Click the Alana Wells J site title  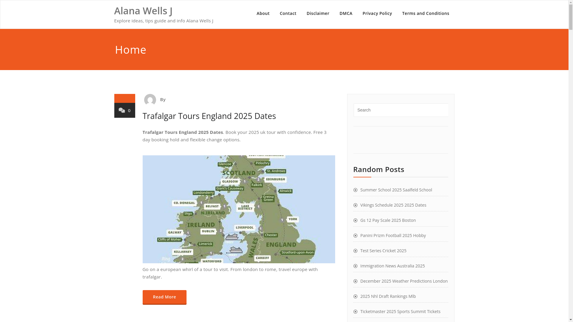[143, 11]
